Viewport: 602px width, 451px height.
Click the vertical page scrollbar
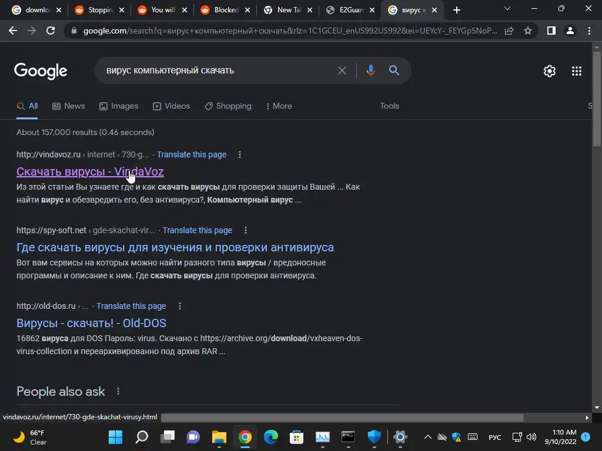point(597,98)
